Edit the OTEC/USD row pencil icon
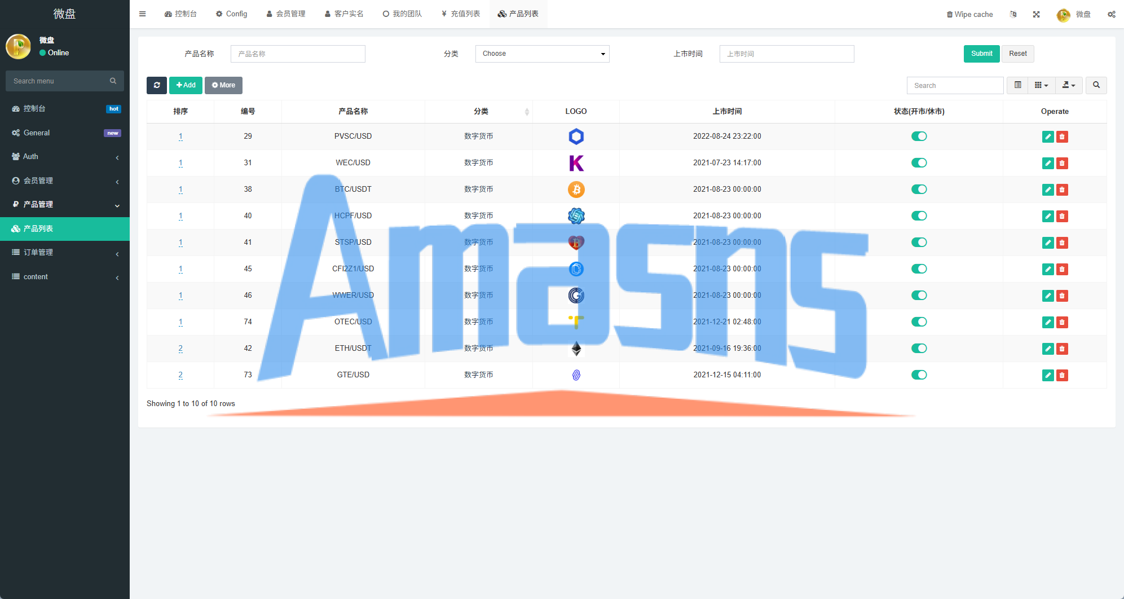Viewport: 1124px width, 599px height. (1048, 322)
